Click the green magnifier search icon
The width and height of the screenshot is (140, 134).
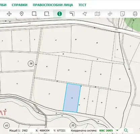click(126, 130)
